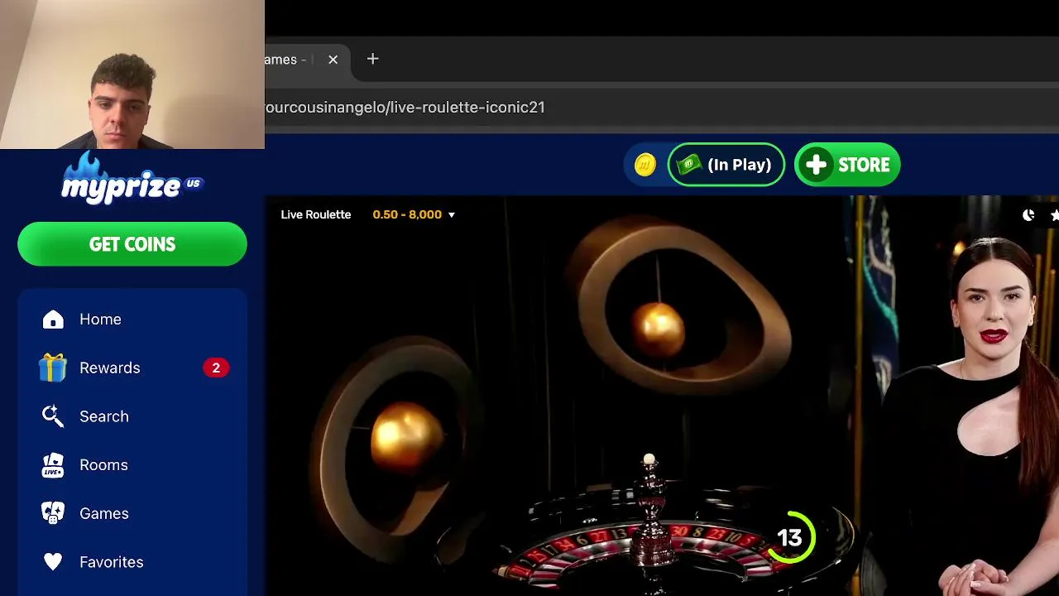The width and height of the screenshot is (1059, 596).
Task: Expand the 0.50 - 8,000 bet limits dropdown
Action: 414,214
